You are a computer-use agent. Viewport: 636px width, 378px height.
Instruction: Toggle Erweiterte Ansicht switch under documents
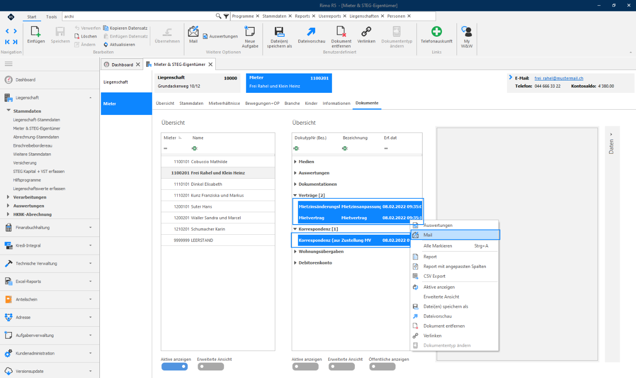point(341,367)
